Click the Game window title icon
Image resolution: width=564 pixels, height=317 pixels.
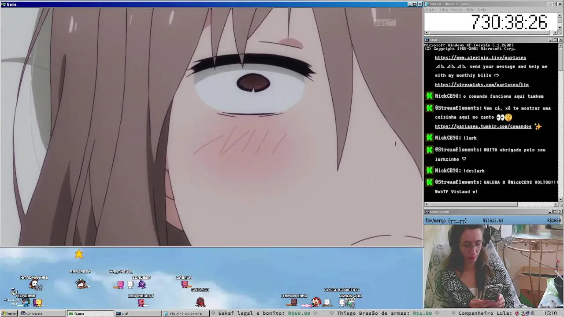tap(3, 4)
